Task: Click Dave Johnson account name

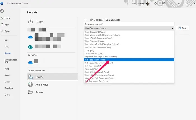Action: click(138, 4)
